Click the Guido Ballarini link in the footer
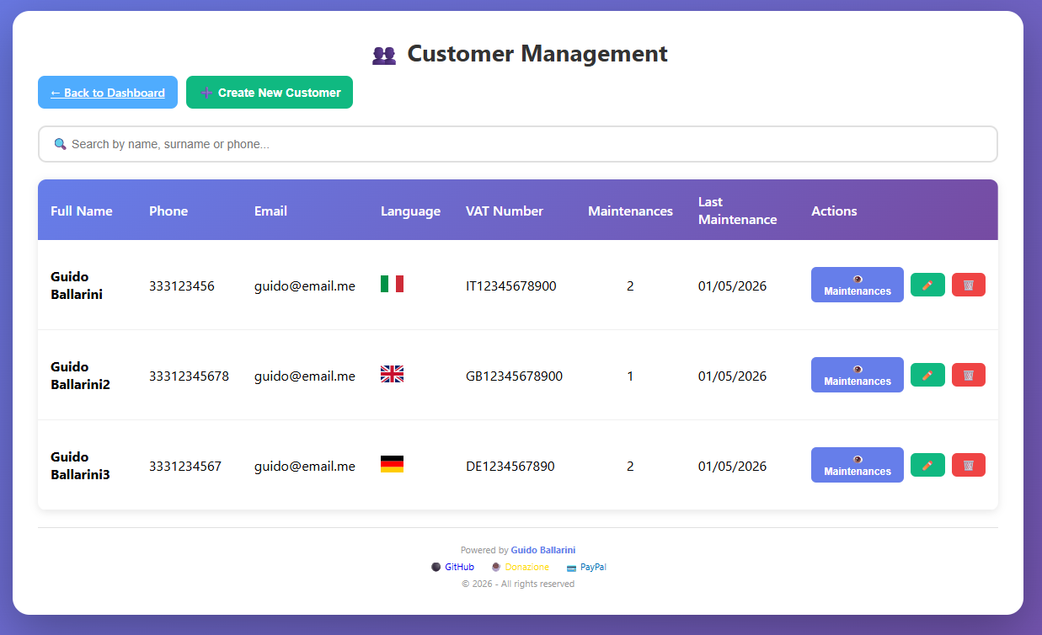This screenshot has height=635, width=1042. point(542,549)
